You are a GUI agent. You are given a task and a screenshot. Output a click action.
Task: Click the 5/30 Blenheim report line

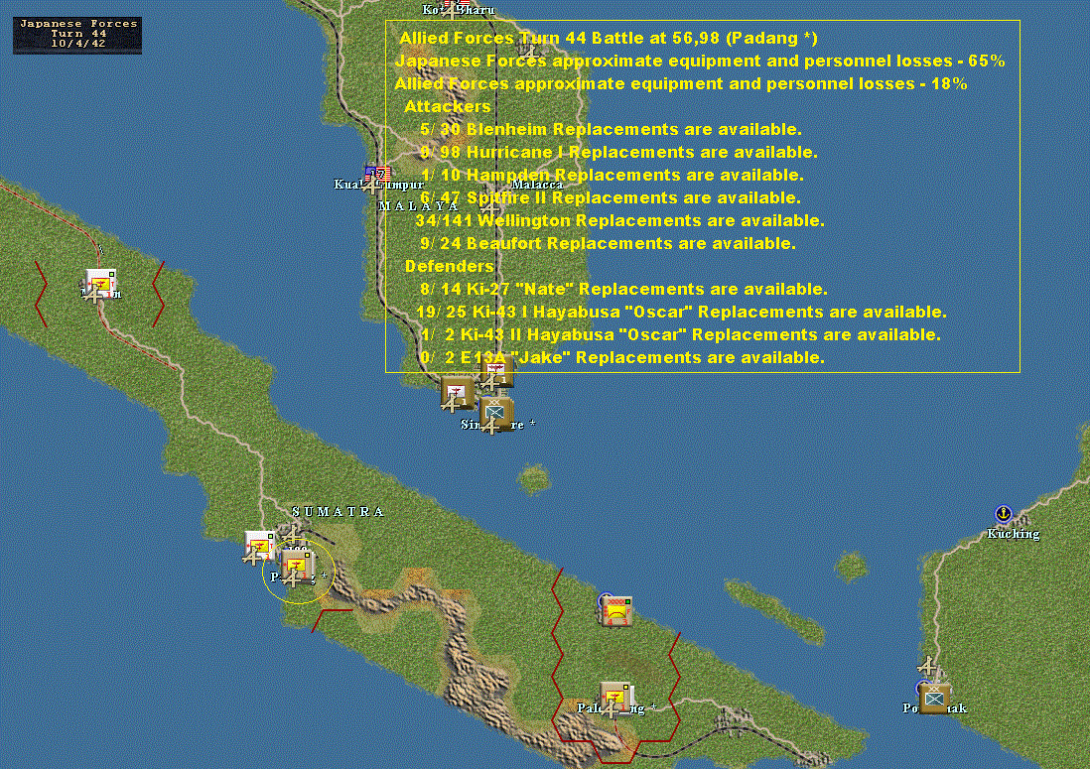pyautogui.click(x=612, y=130)
